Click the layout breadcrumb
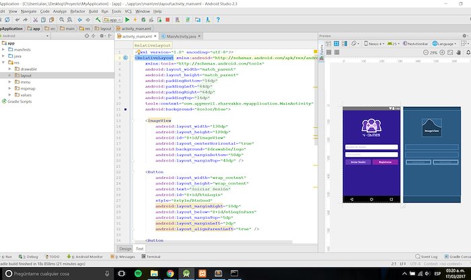Image resolution: width=471 pixels, height=280 pixels. (x=103, y=28)
